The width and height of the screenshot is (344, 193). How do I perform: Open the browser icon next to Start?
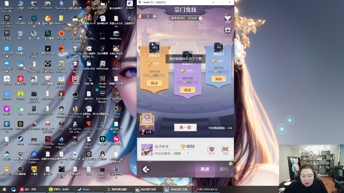(13, 189)
